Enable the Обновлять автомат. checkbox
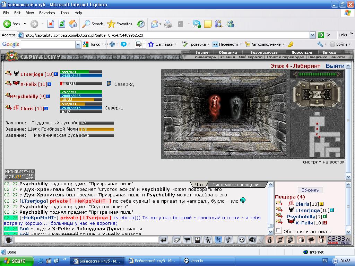Image resolution: width=355 pixels, height=266 pixels. pyautogui.click(x=278, y=231)
